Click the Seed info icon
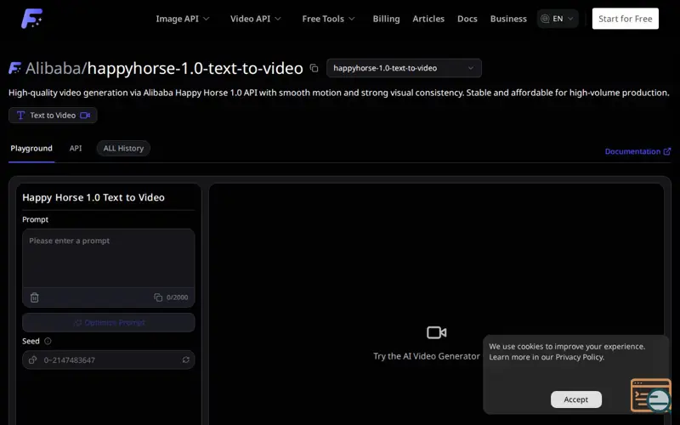 coord(48,342)
